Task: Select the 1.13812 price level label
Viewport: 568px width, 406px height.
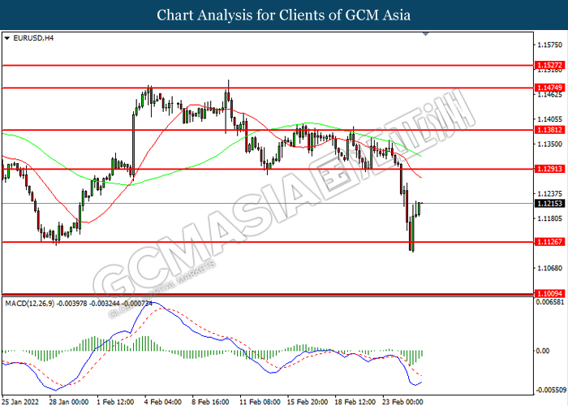Action: (x=549, y=130)
